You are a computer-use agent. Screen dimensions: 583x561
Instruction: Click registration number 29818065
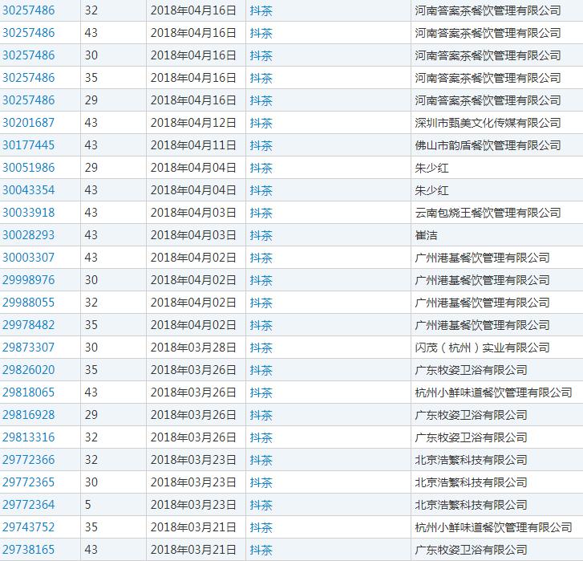tap(29, 392)
